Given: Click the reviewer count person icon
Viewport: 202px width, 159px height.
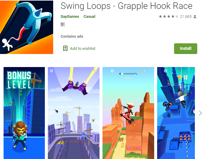Looking at the screenshot, I should click(195, 17).
